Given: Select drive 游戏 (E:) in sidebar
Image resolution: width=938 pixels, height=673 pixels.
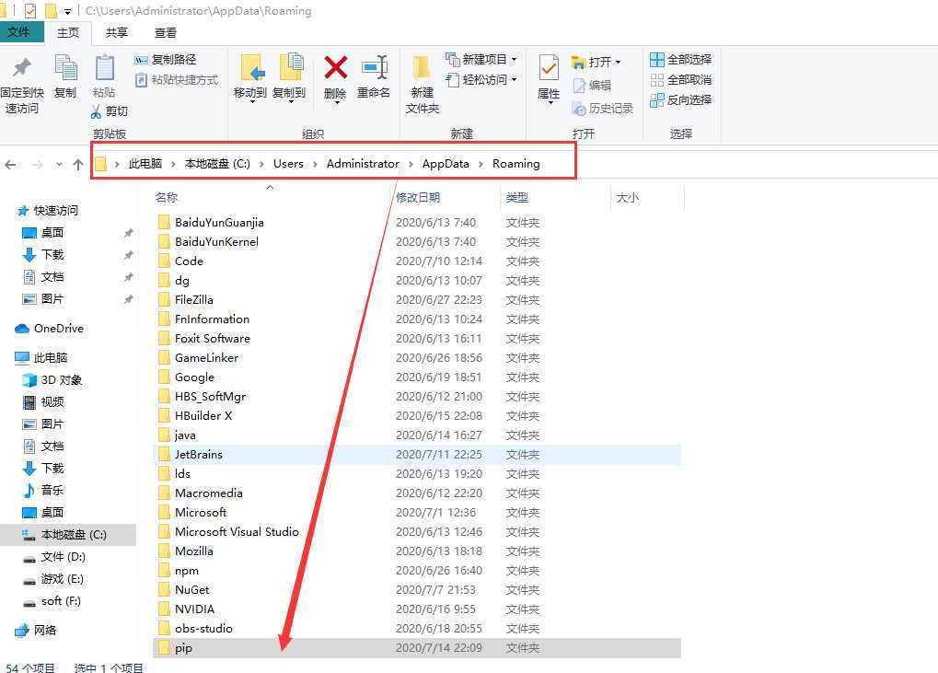Looking at the screenshot, I should [52, 579].
